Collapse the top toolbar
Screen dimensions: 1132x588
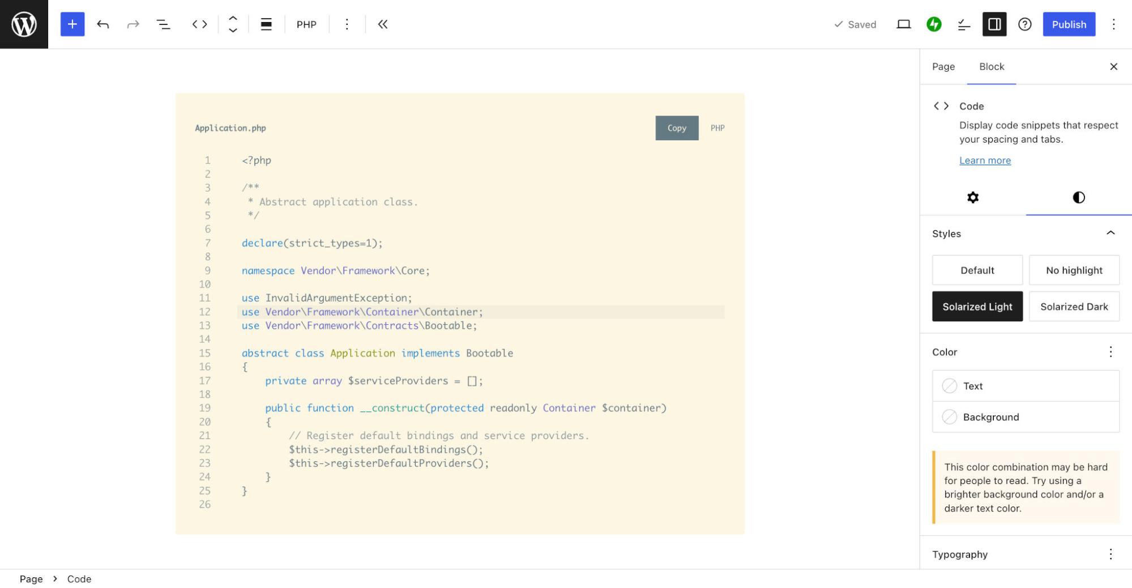coord(383,24)
